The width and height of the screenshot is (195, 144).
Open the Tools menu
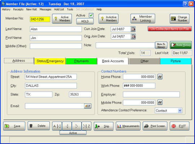click(x=70, y=9)
